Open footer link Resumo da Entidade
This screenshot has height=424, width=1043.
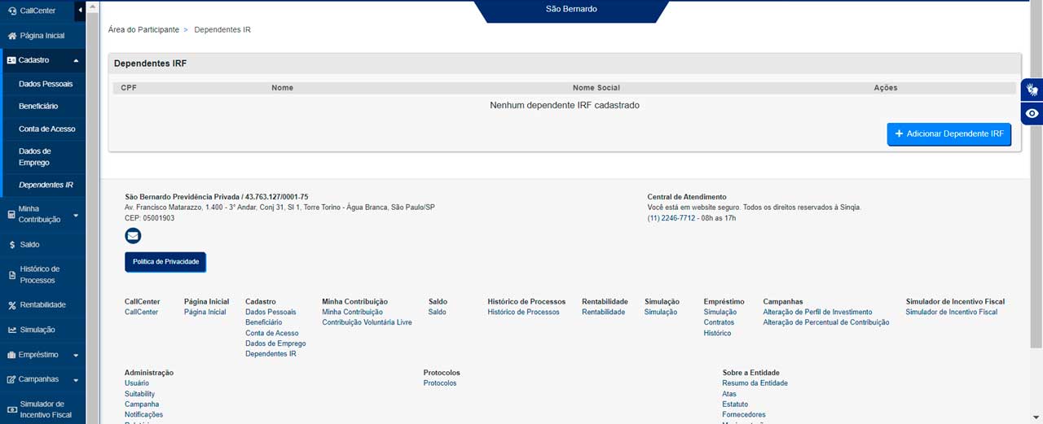pos(755,383)
